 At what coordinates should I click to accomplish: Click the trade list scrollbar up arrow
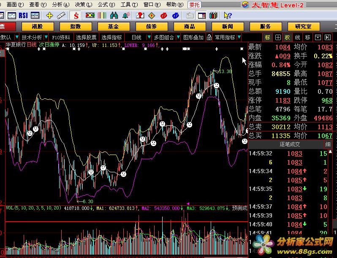click(330, 152)
